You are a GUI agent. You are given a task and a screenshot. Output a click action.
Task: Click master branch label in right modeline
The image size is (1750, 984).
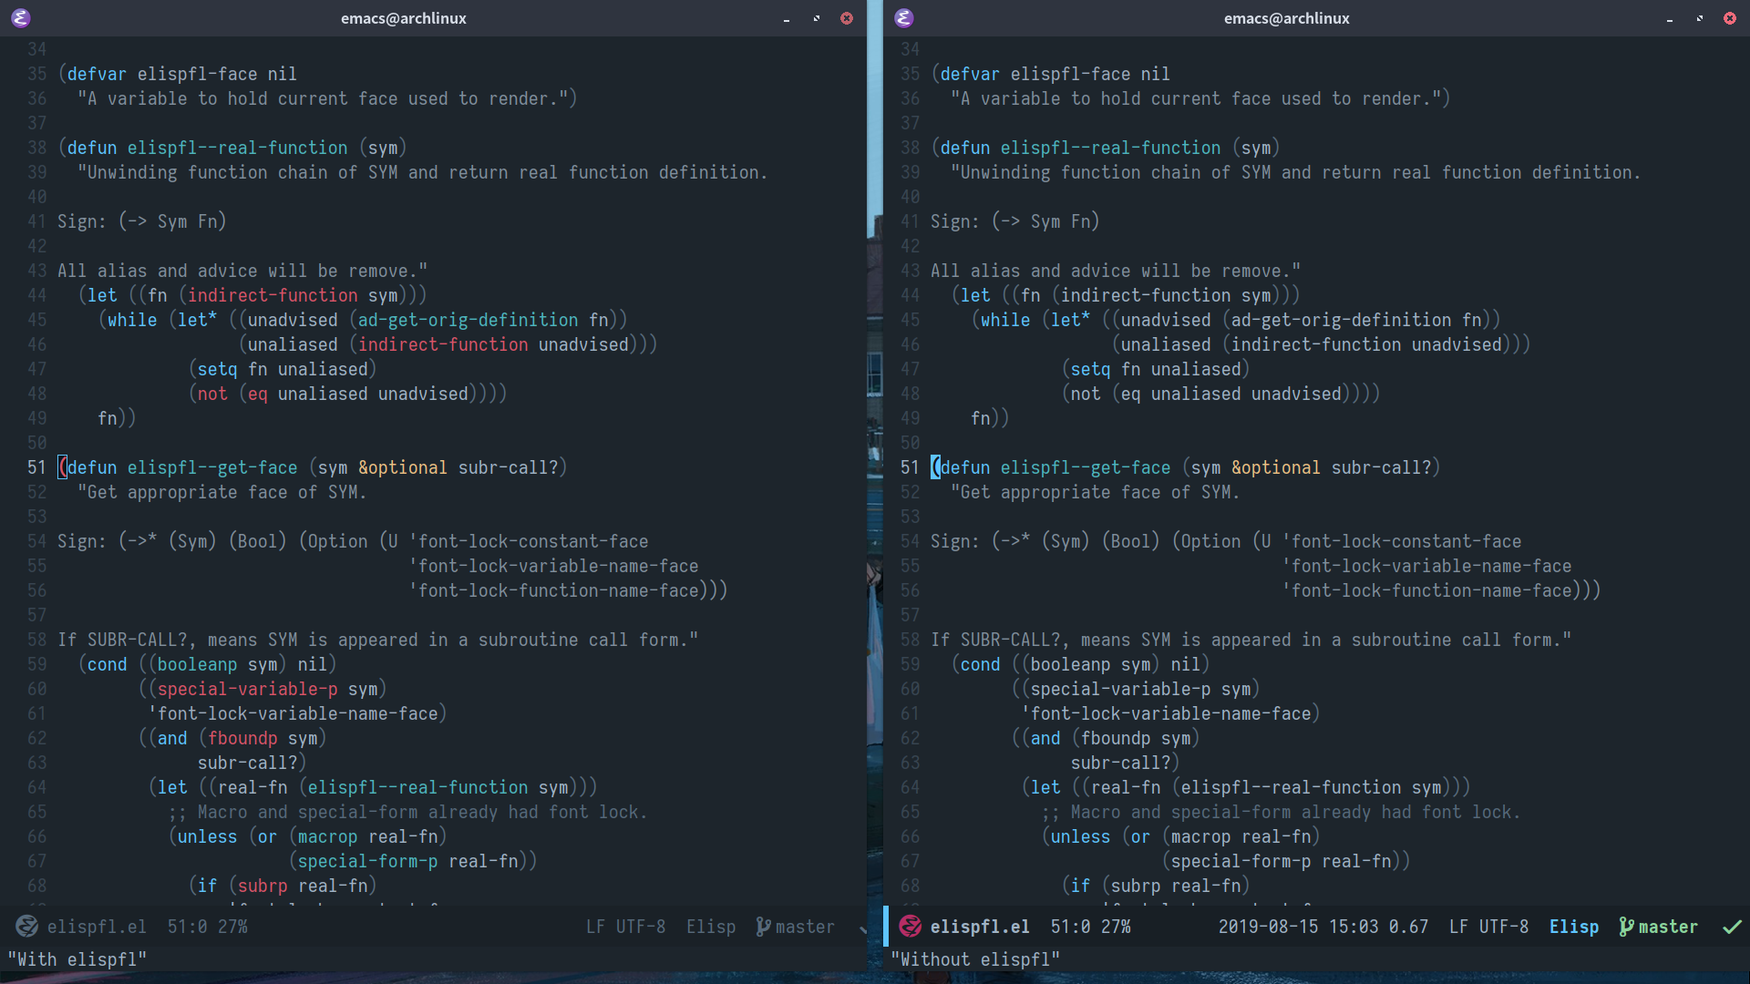pyautogui.click(x=1668, y=927)
